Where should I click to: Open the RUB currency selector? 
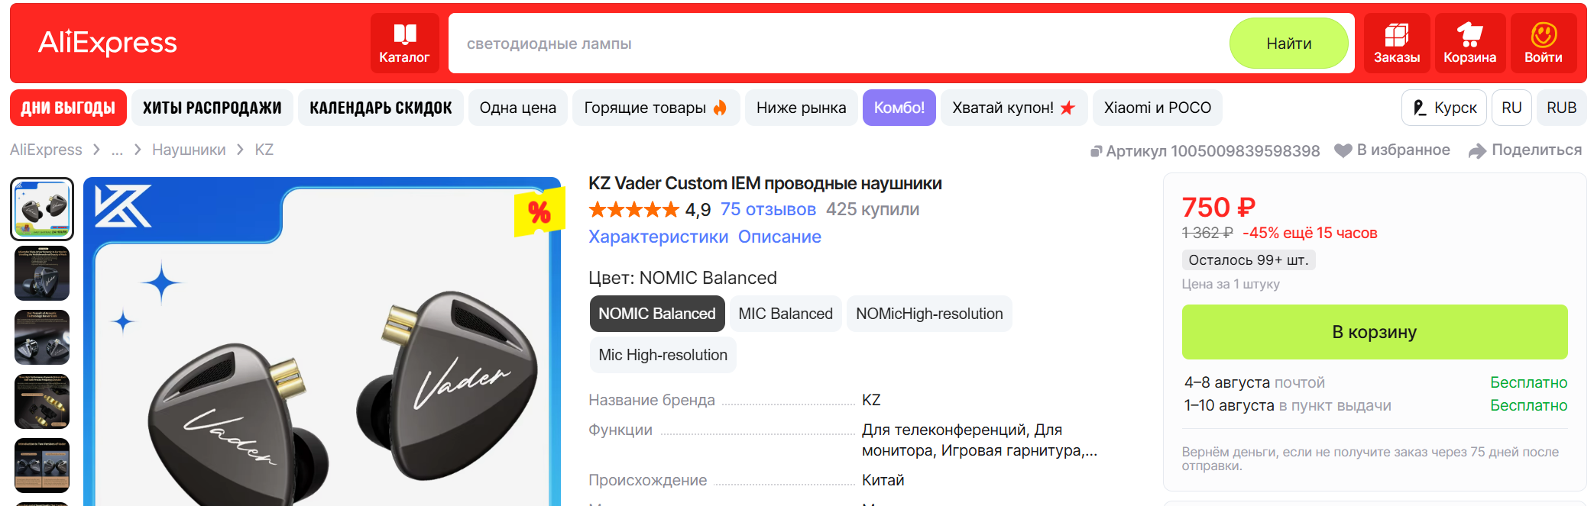pos(1561,108)
